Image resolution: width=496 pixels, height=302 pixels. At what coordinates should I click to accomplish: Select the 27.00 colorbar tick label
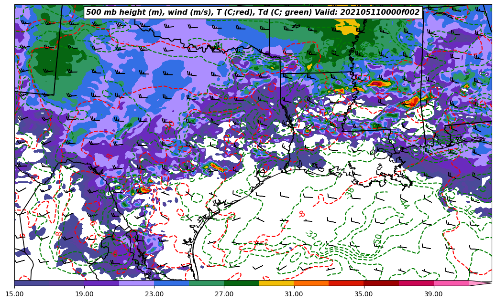coord(224,294)
